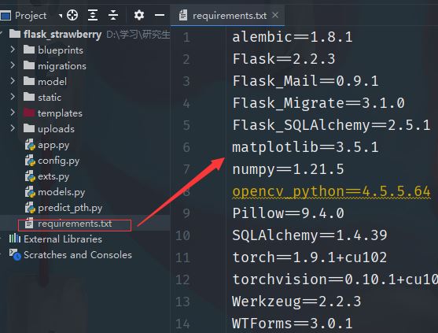
Task: Click the Select Opened File target icon
Action: [x=72, y=15]
